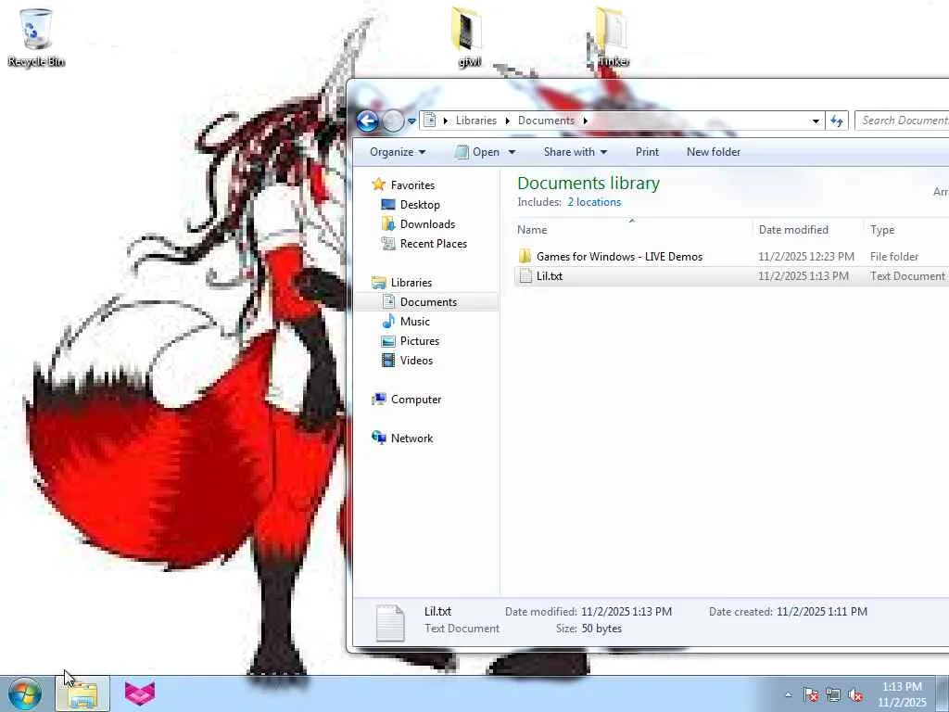Image resolution: width=949 pixels, height=712 pixels.
Task: Click the Text Document type cell
Action: click(x=907, y=276)
